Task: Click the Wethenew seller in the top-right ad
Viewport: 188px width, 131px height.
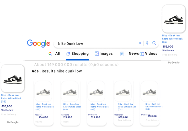Action: coord(168,51)
